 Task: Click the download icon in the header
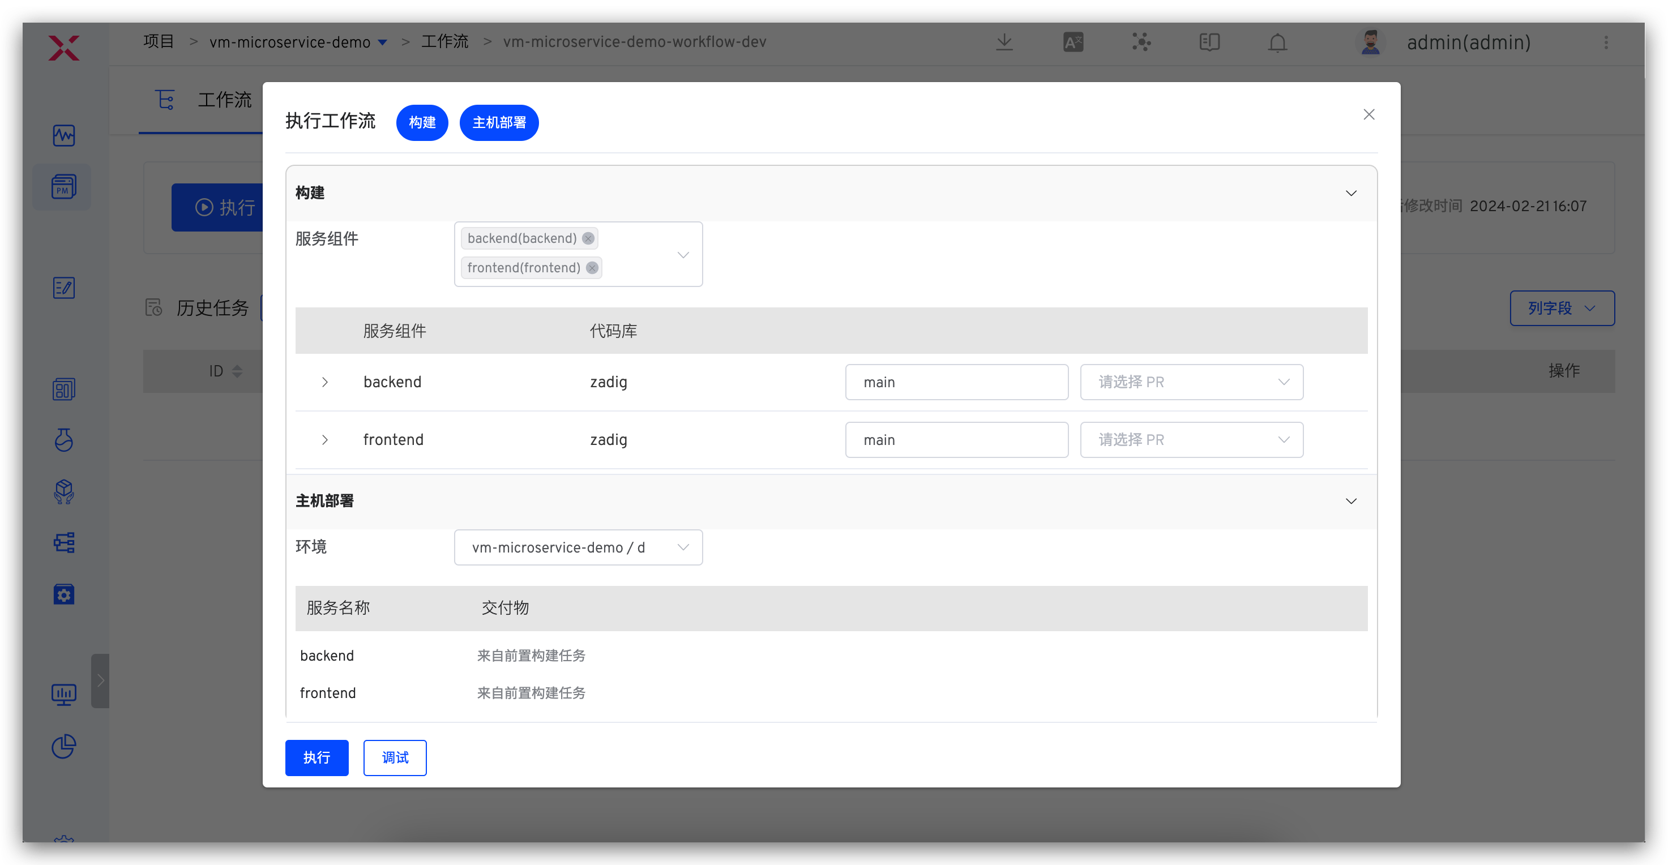[1004, 42]
